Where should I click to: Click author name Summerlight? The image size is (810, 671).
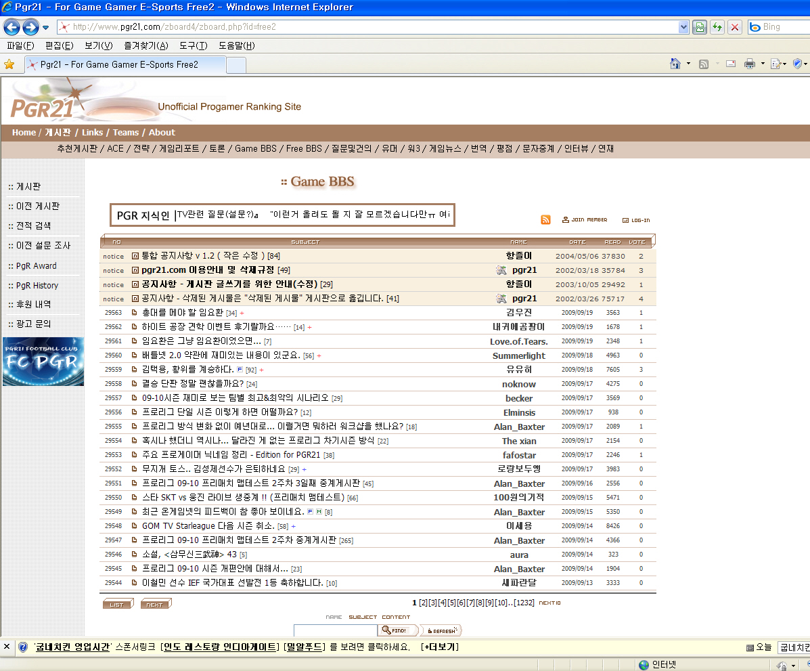click(518, 355)
